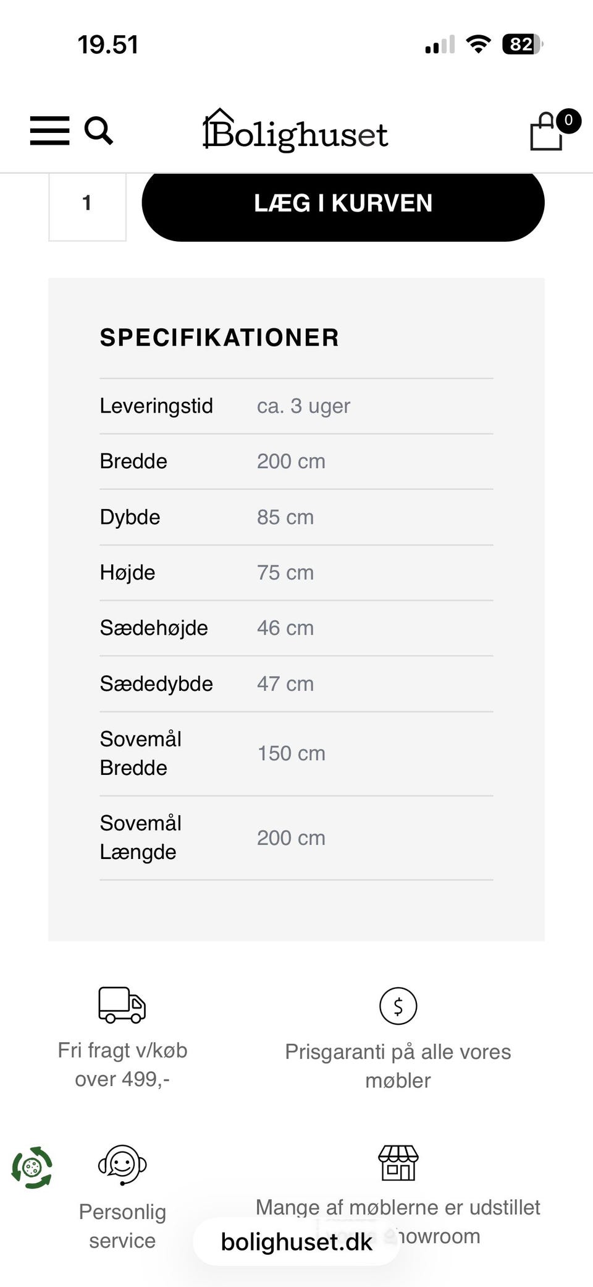Screen dimensions: 593x1287
Task: Tap 'Prisgaranti på alle vores møbler' text
Action: pos(398,1066)
